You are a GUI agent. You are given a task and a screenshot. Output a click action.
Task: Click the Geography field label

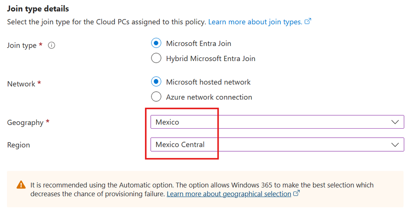(25, 123)
